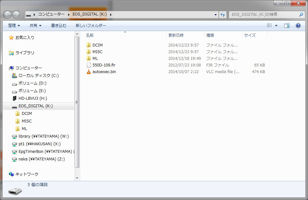Click the favorites star icon
Viewport: 308px width, 200px height.
(x=11, y=37)
